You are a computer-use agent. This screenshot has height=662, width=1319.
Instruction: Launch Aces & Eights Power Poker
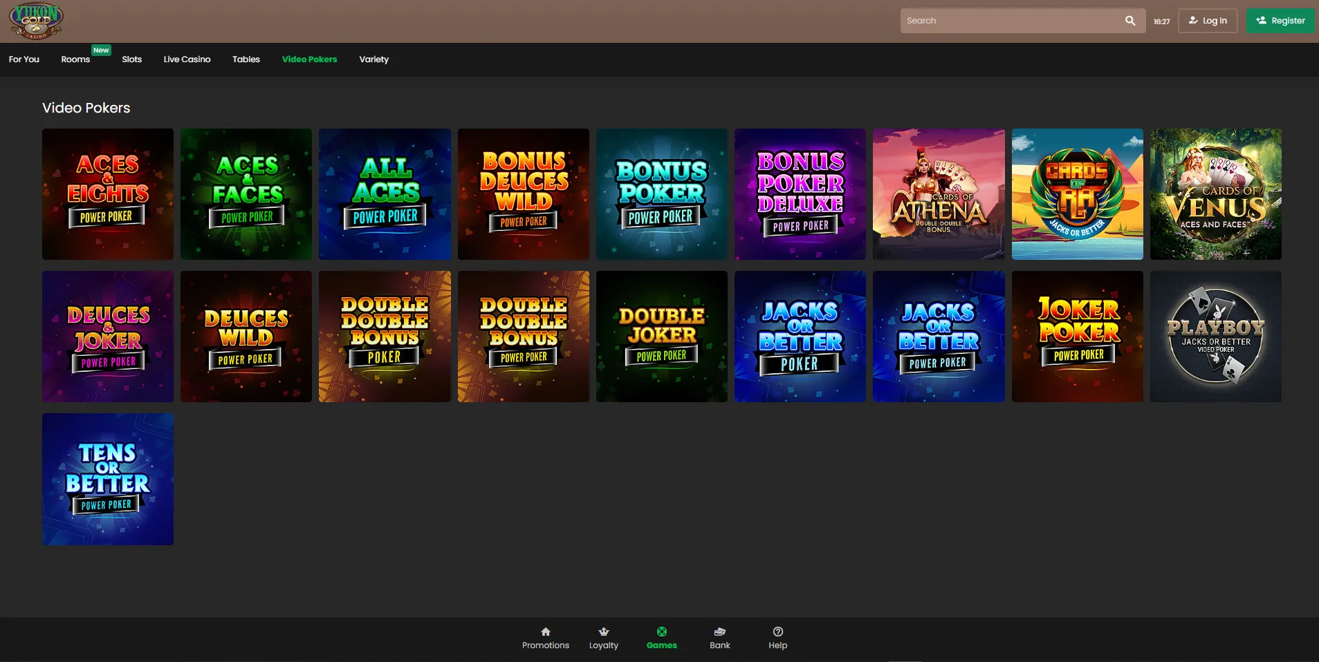[x=108, y=194]
